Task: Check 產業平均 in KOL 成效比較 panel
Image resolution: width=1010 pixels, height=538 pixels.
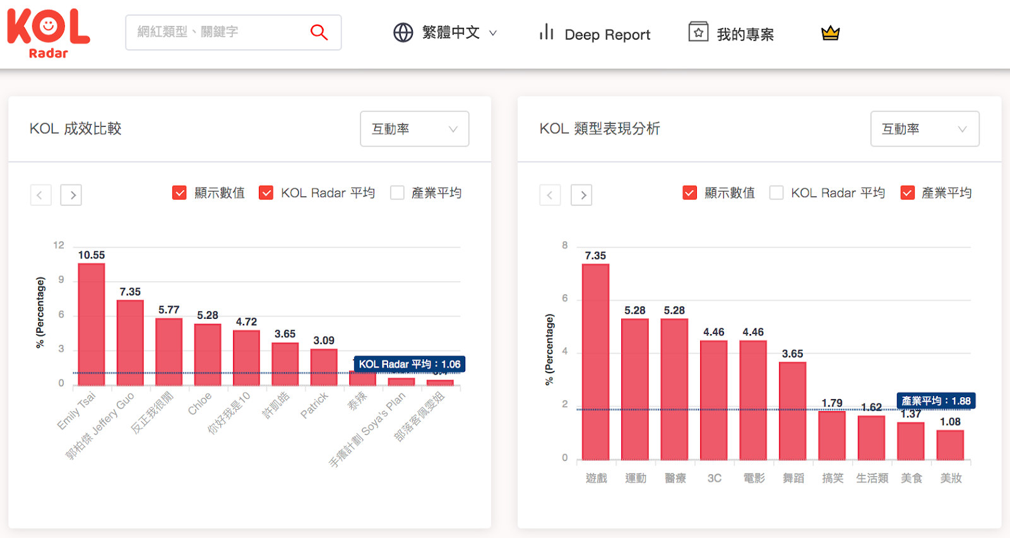Action: pos(397,193)
